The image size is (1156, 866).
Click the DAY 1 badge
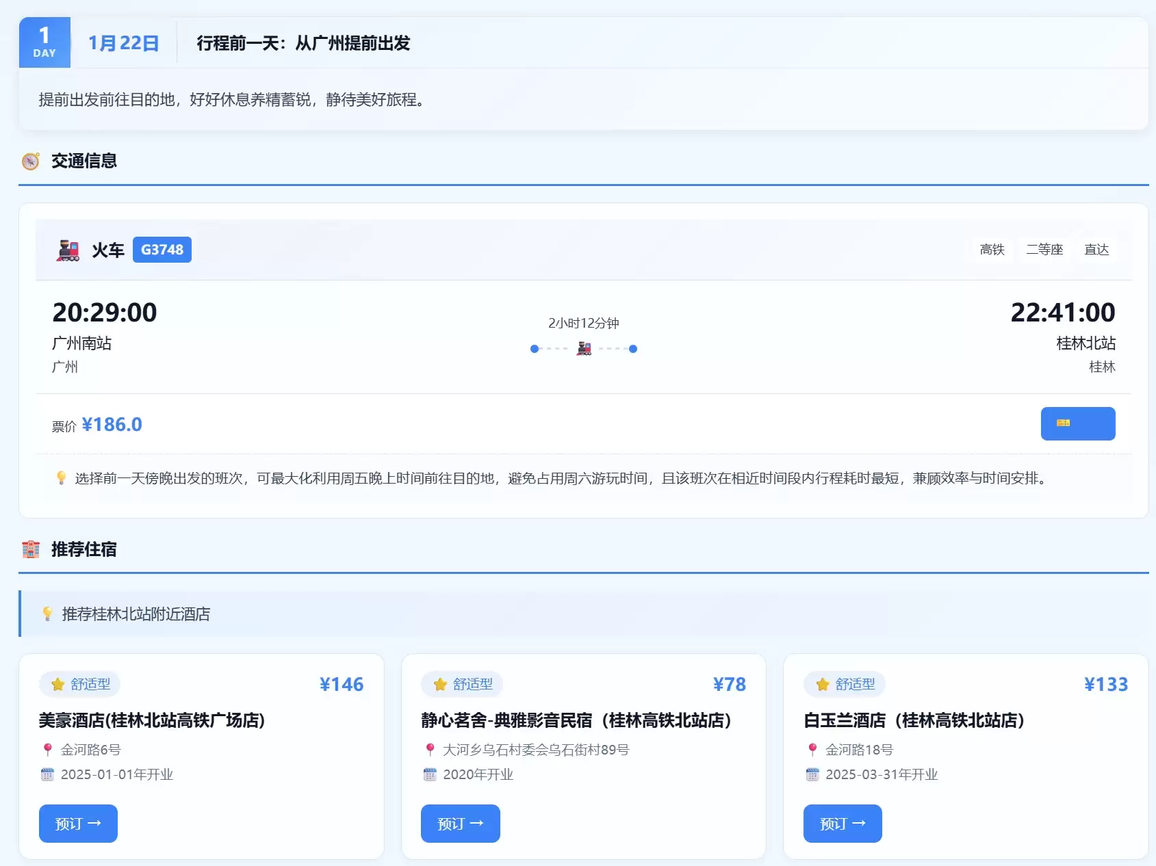(x=44, y=42)
